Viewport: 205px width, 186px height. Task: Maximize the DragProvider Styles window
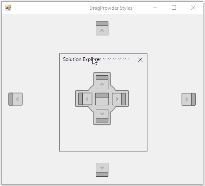pos(174,8)
